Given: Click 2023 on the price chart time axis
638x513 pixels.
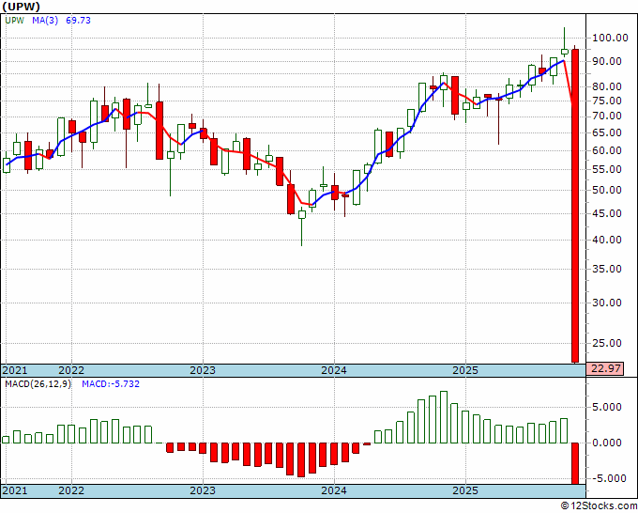Looking at the screenshot, I should tap(203, 370).
